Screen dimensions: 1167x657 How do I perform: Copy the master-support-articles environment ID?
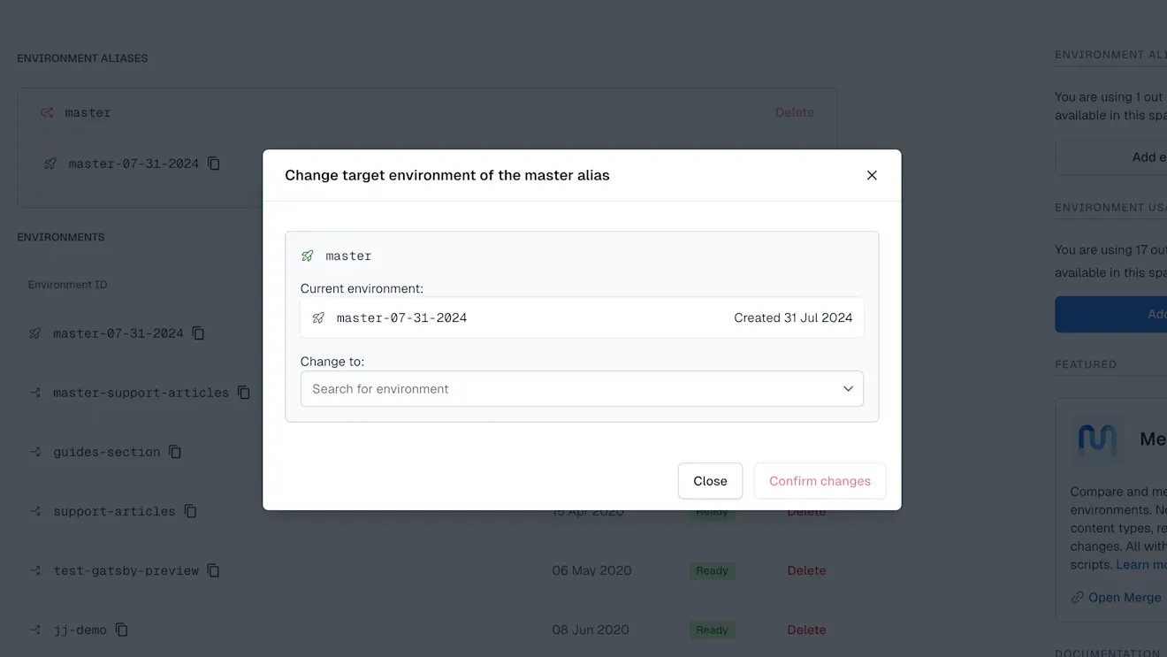point(244,393)
